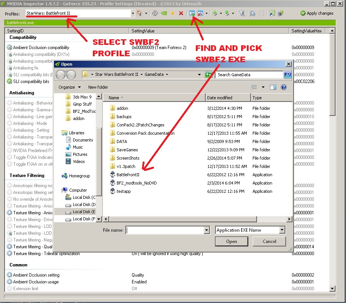Click the filter with user icon
This screenshot has width=346, height=303.
coord(242,14)
